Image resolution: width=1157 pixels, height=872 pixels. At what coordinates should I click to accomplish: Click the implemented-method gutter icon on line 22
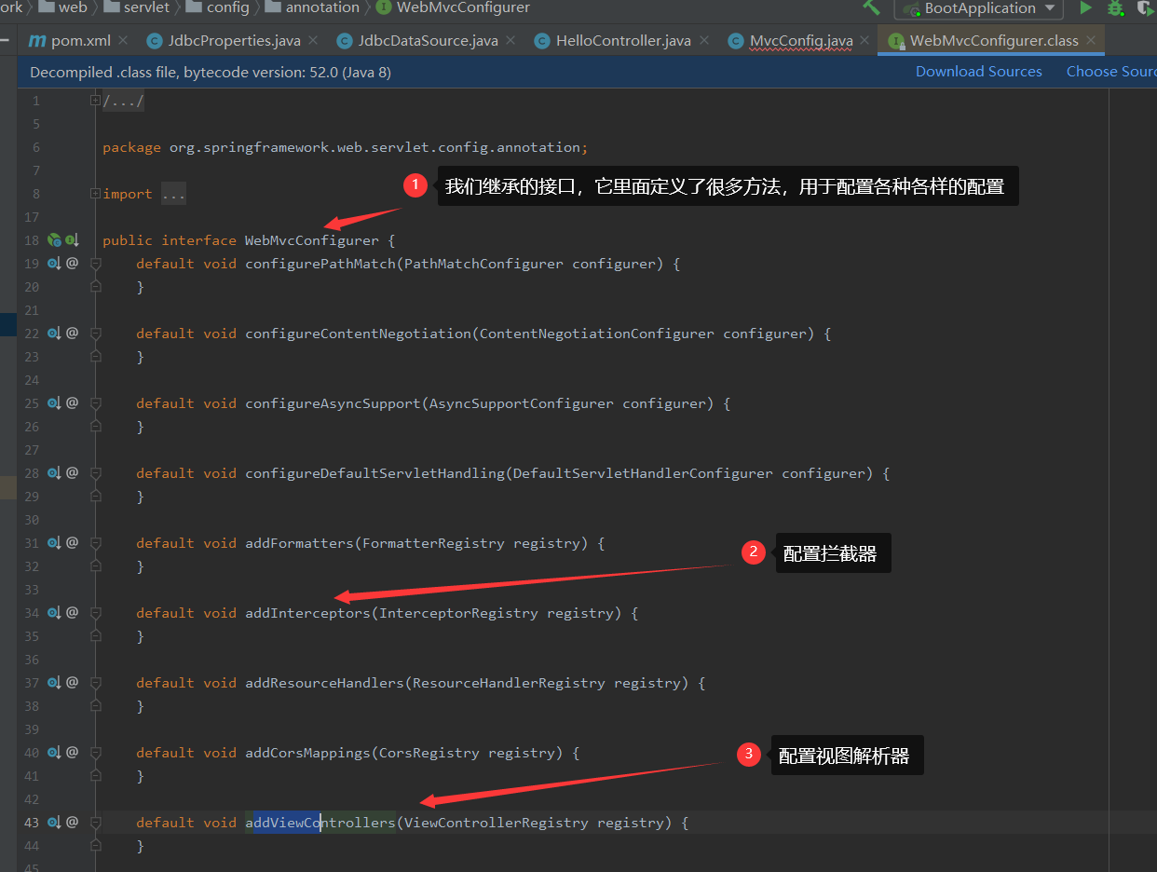(54, 334)
